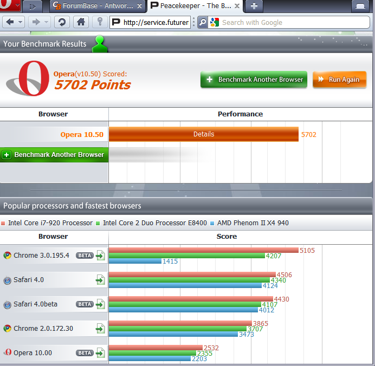Click the Safari 4.0beta compass icon

(x=8, y=305)
